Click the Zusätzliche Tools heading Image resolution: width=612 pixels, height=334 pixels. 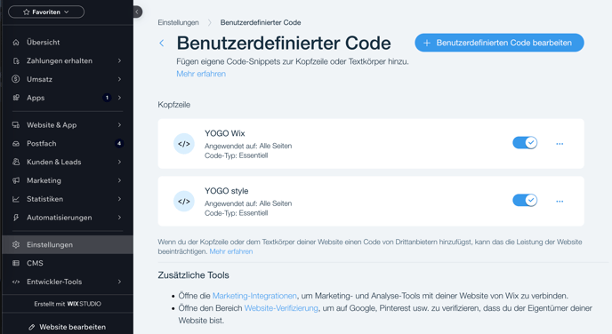(193, 275)
